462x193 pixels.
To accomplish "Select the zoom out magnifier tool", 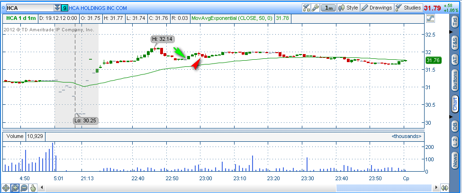I will 24,187.
